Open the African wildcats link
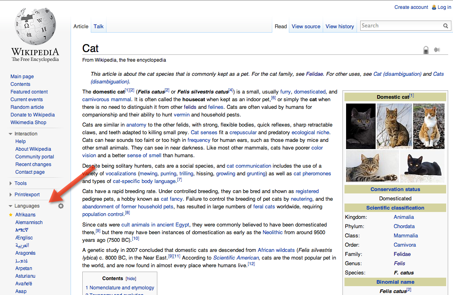This screenshot has width=453, height=295. tap(276, 250)
